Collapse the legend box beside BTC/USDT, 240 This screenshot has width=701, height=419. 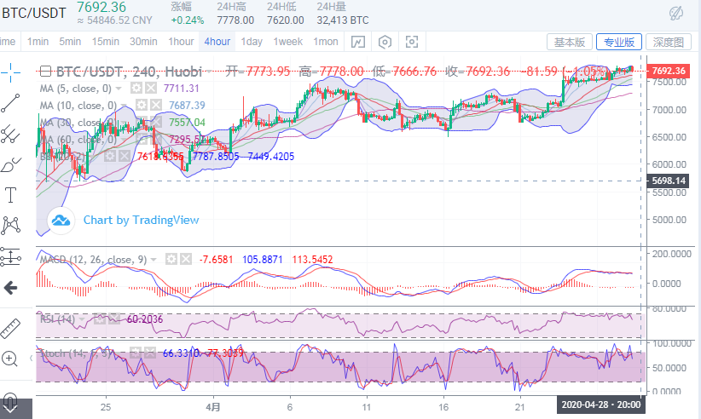click(45, 71)
